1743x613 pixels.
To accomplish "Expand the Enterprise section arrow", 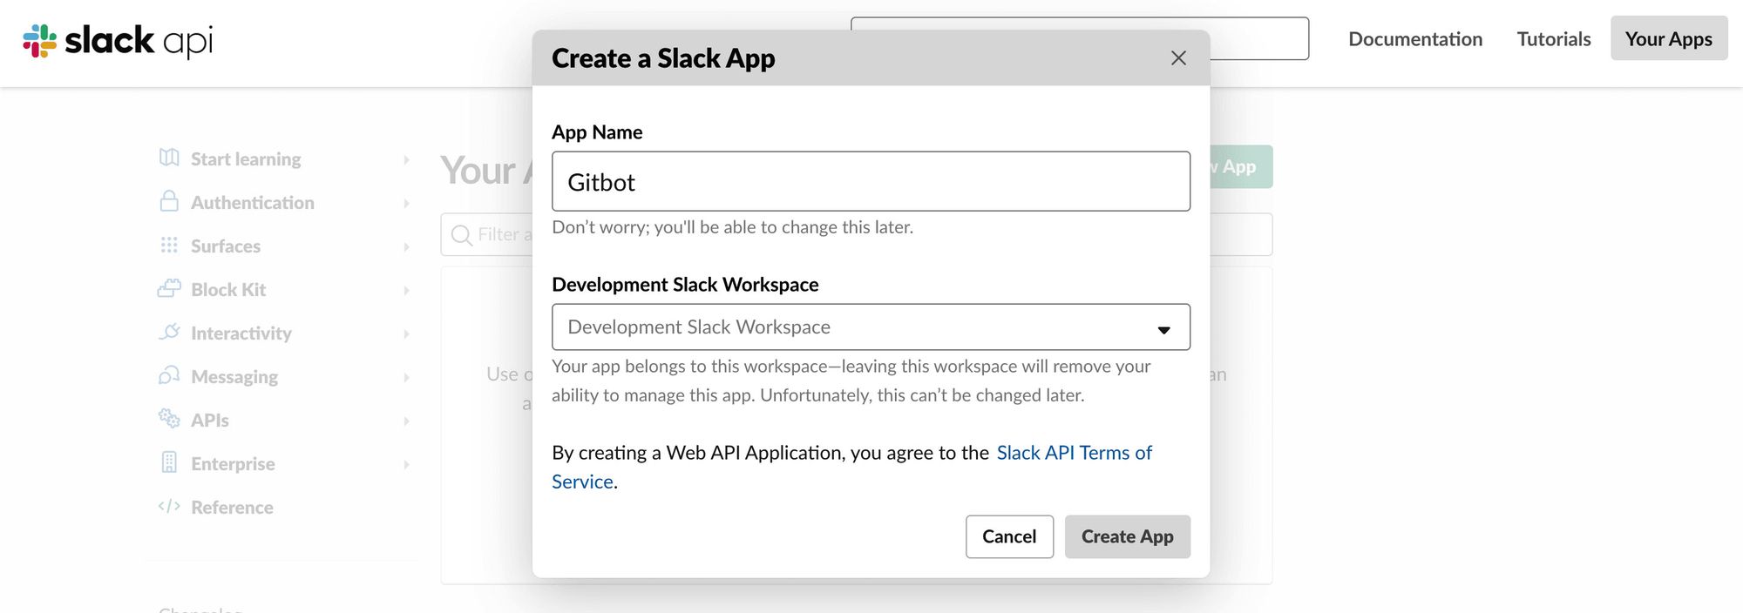I will (x=406, y=464).
